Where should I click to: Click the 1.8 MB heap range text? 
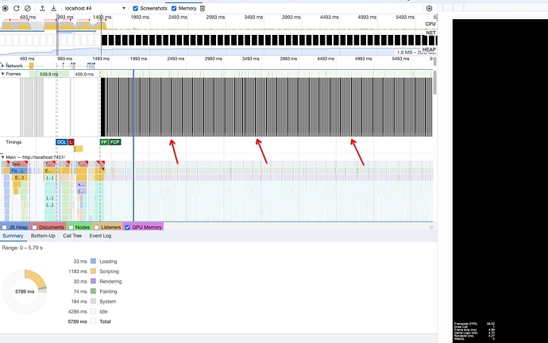tap(416, 52)
